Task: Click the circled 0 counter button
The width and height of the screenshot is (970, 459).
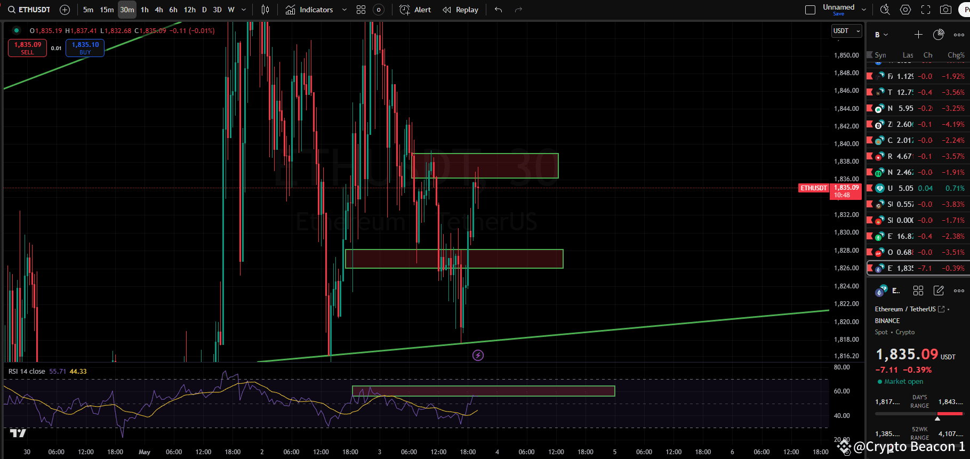Action: [379, 10]
